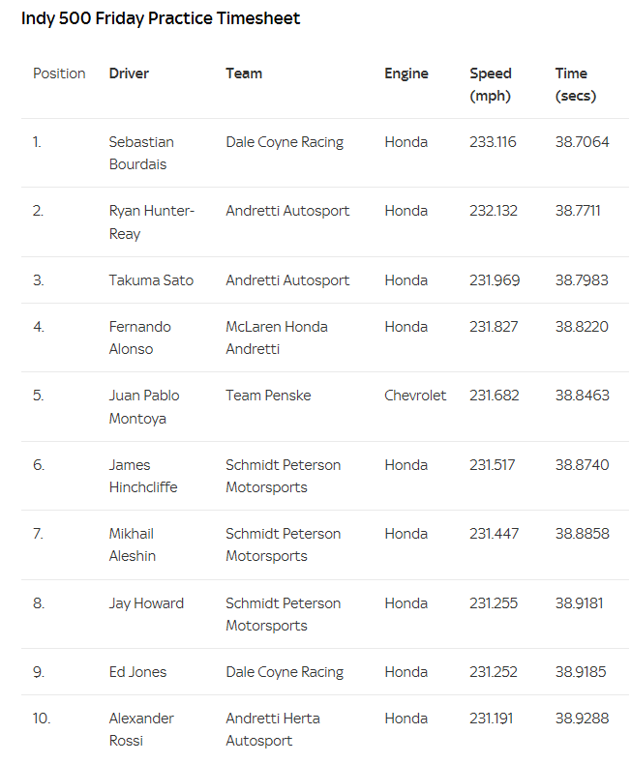This screenshot has width=631, height=763.
Task: Click Jay Howard in the eighth row
Action: 146,603
